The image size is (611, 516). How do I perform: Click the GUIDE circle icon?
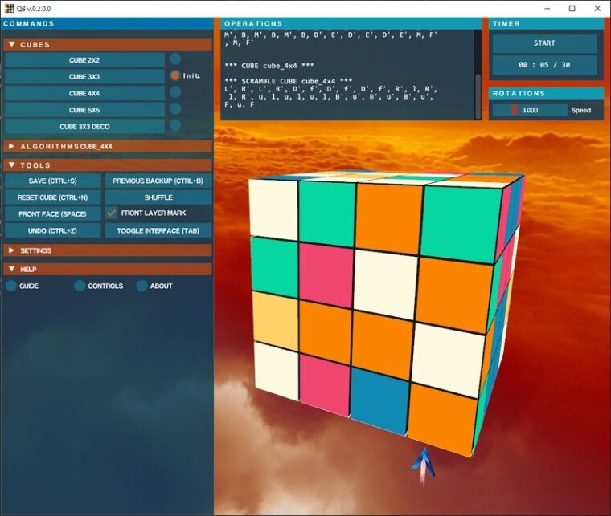(x=11, y=286)
